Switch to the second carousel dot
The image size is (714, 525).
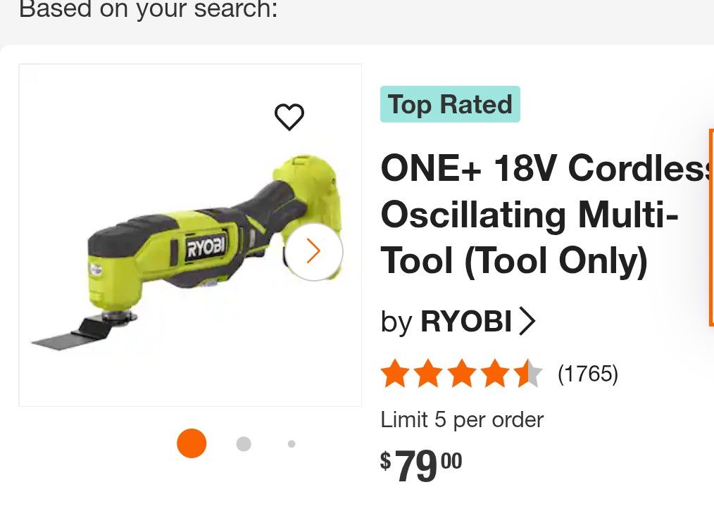pyautogui.click(x=244, y=444)
